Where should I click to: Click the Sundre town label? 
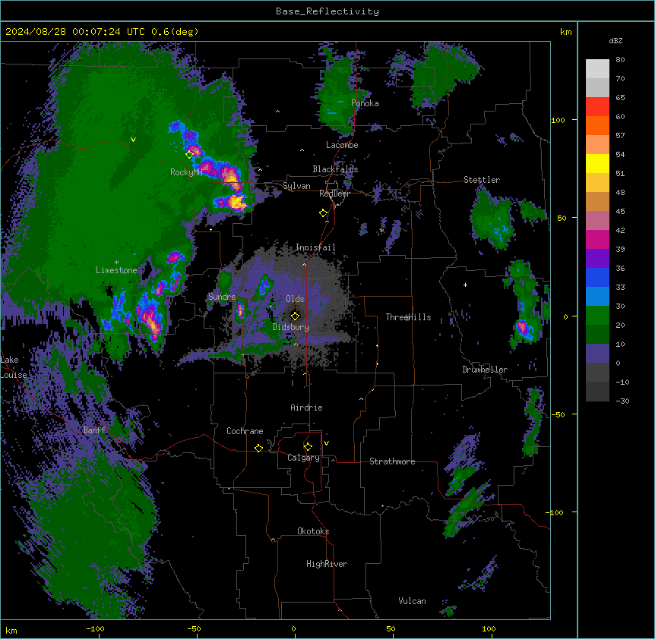point(222,297)
